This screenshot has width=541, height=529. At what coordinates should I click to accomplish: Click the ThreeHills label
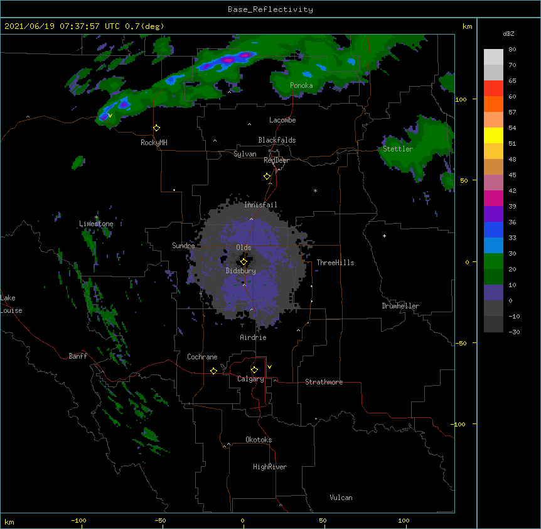pos(335,263)
